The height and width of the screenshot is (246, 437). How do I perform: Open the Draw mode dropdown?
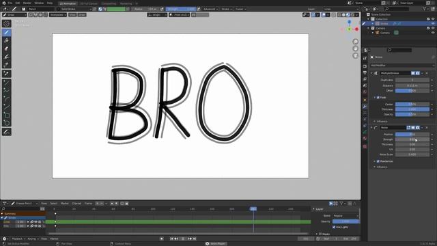pyautogui.click(x=14, y=15)
